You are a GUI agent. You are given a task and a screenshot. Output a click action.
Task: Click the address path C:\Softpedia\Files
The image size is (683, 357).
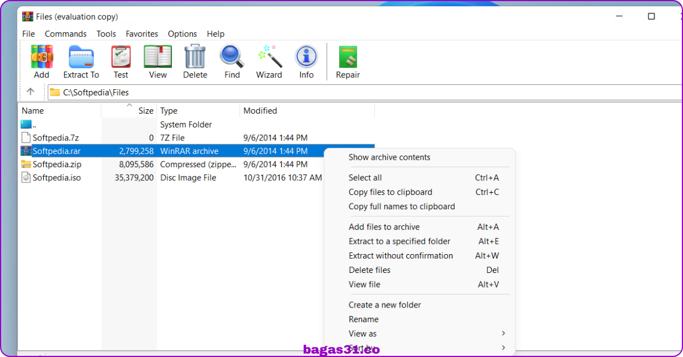[x=96, y=92]
